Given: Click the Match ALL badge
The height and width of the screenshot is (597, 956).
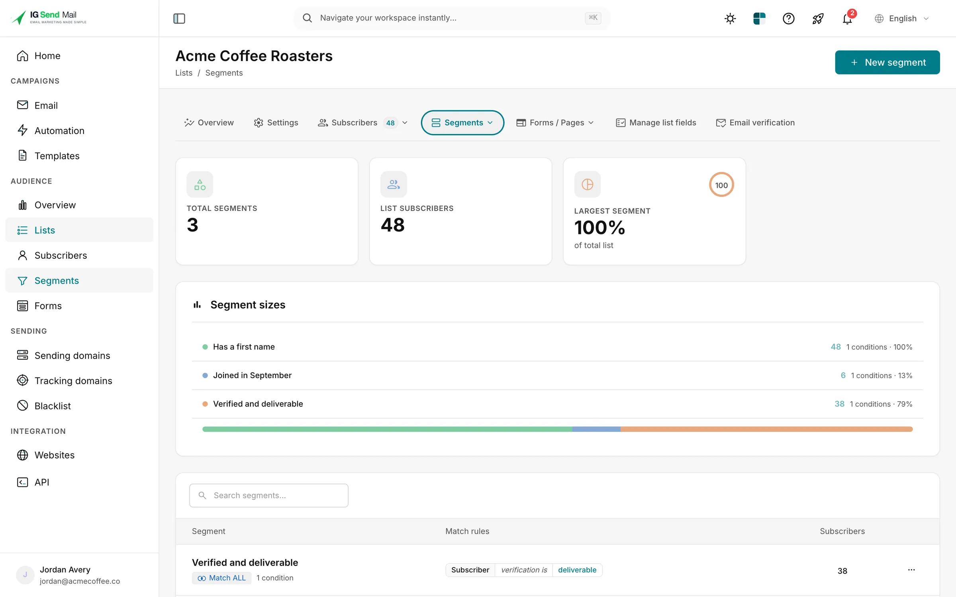Looking at the screenshot, I should click(x=222, y=578).
